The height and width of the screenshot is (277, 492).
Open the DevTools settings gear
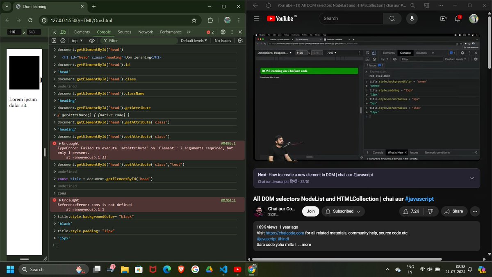coord(223,32)
